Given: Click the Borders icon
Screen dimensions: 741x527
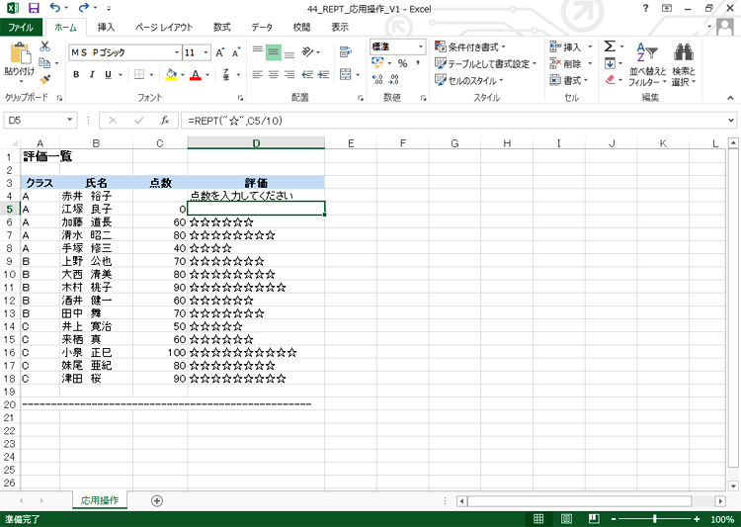Looking at the screenshot, I should [x=139, y=74].
